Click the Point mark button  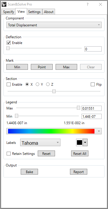42,67
